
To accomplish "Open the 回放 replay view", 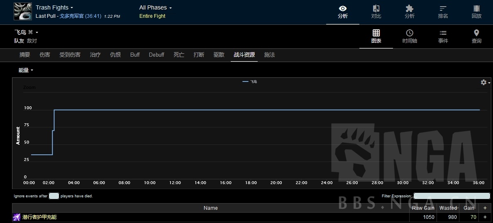I will (476, 12).
